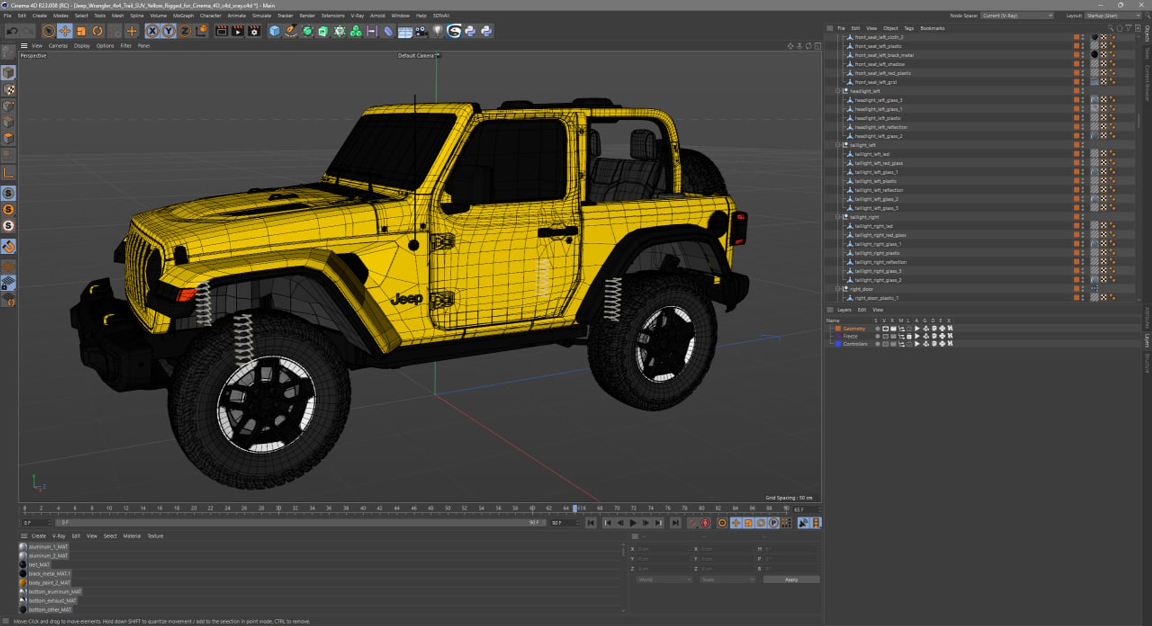This screenshot has width=1152, height=626.
Task: Go to end of animation
Action: click(x=676, y=523)
